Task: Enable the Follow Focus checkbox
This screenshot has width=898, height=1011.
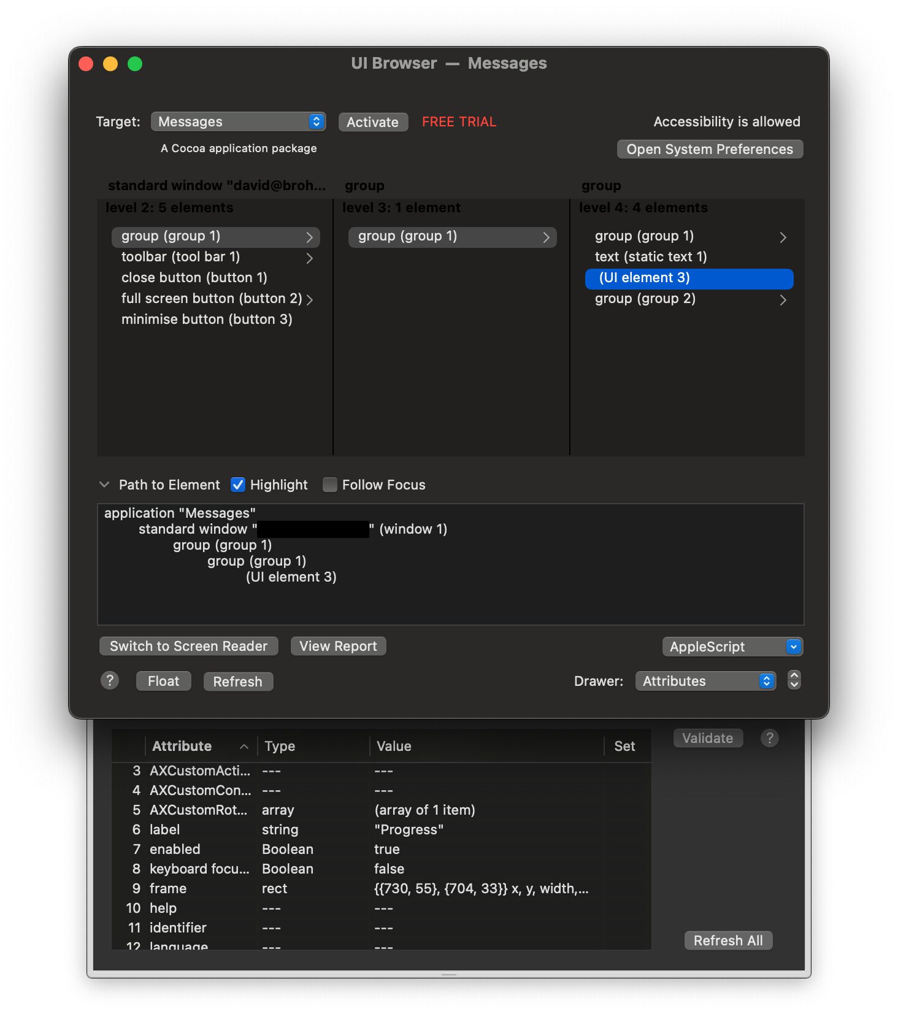Action: point(330,485)
